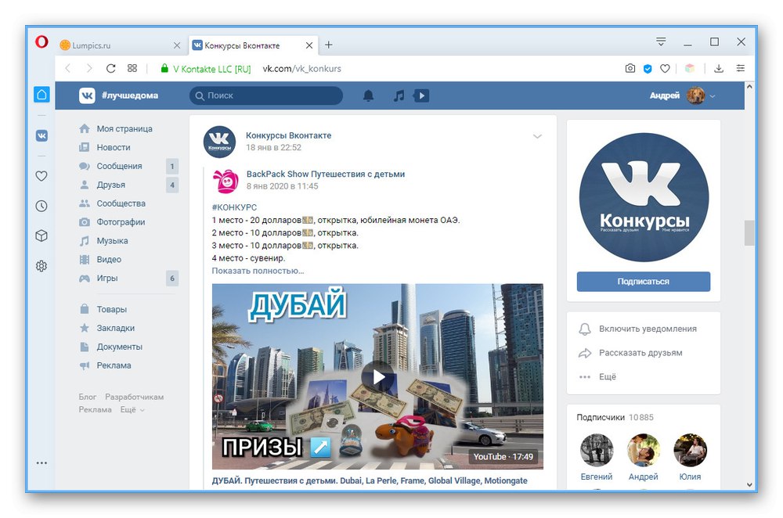Expand the Андрей profile dropdown

713,95
